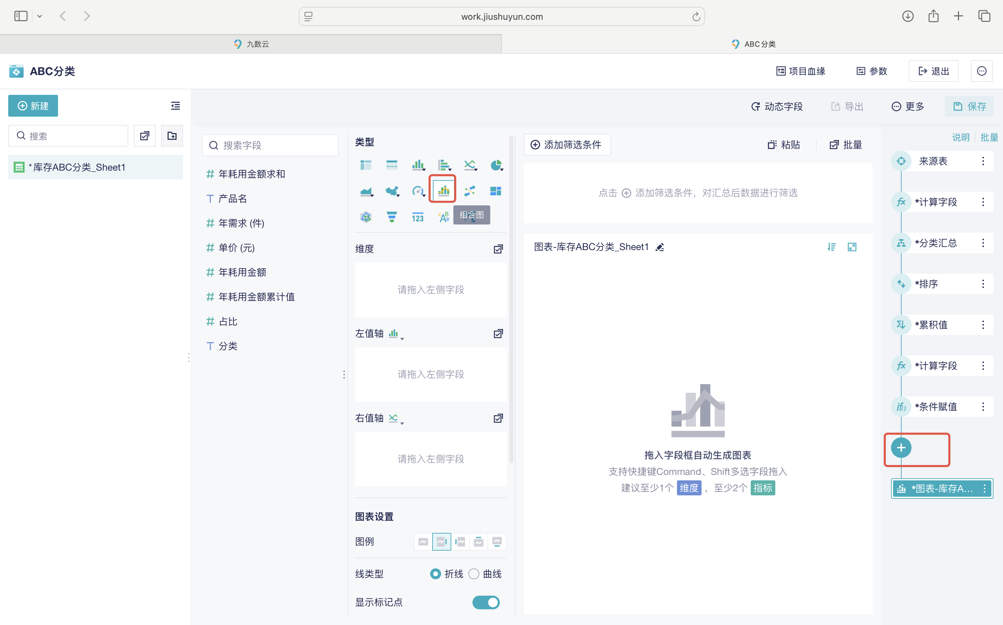
Task: Open options menu for the 排序 step
Action: point(984,284)
